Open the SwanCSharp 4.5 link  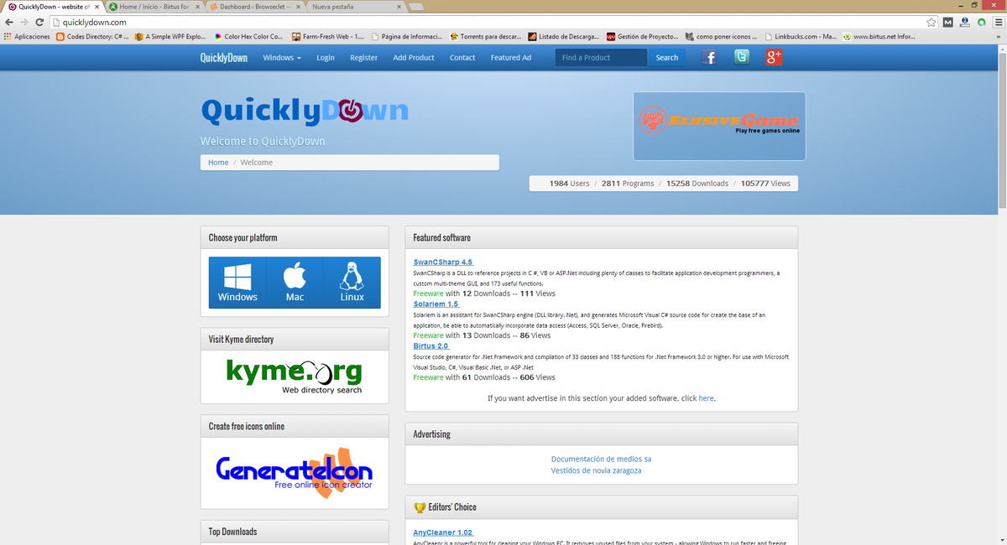point(443,261)
